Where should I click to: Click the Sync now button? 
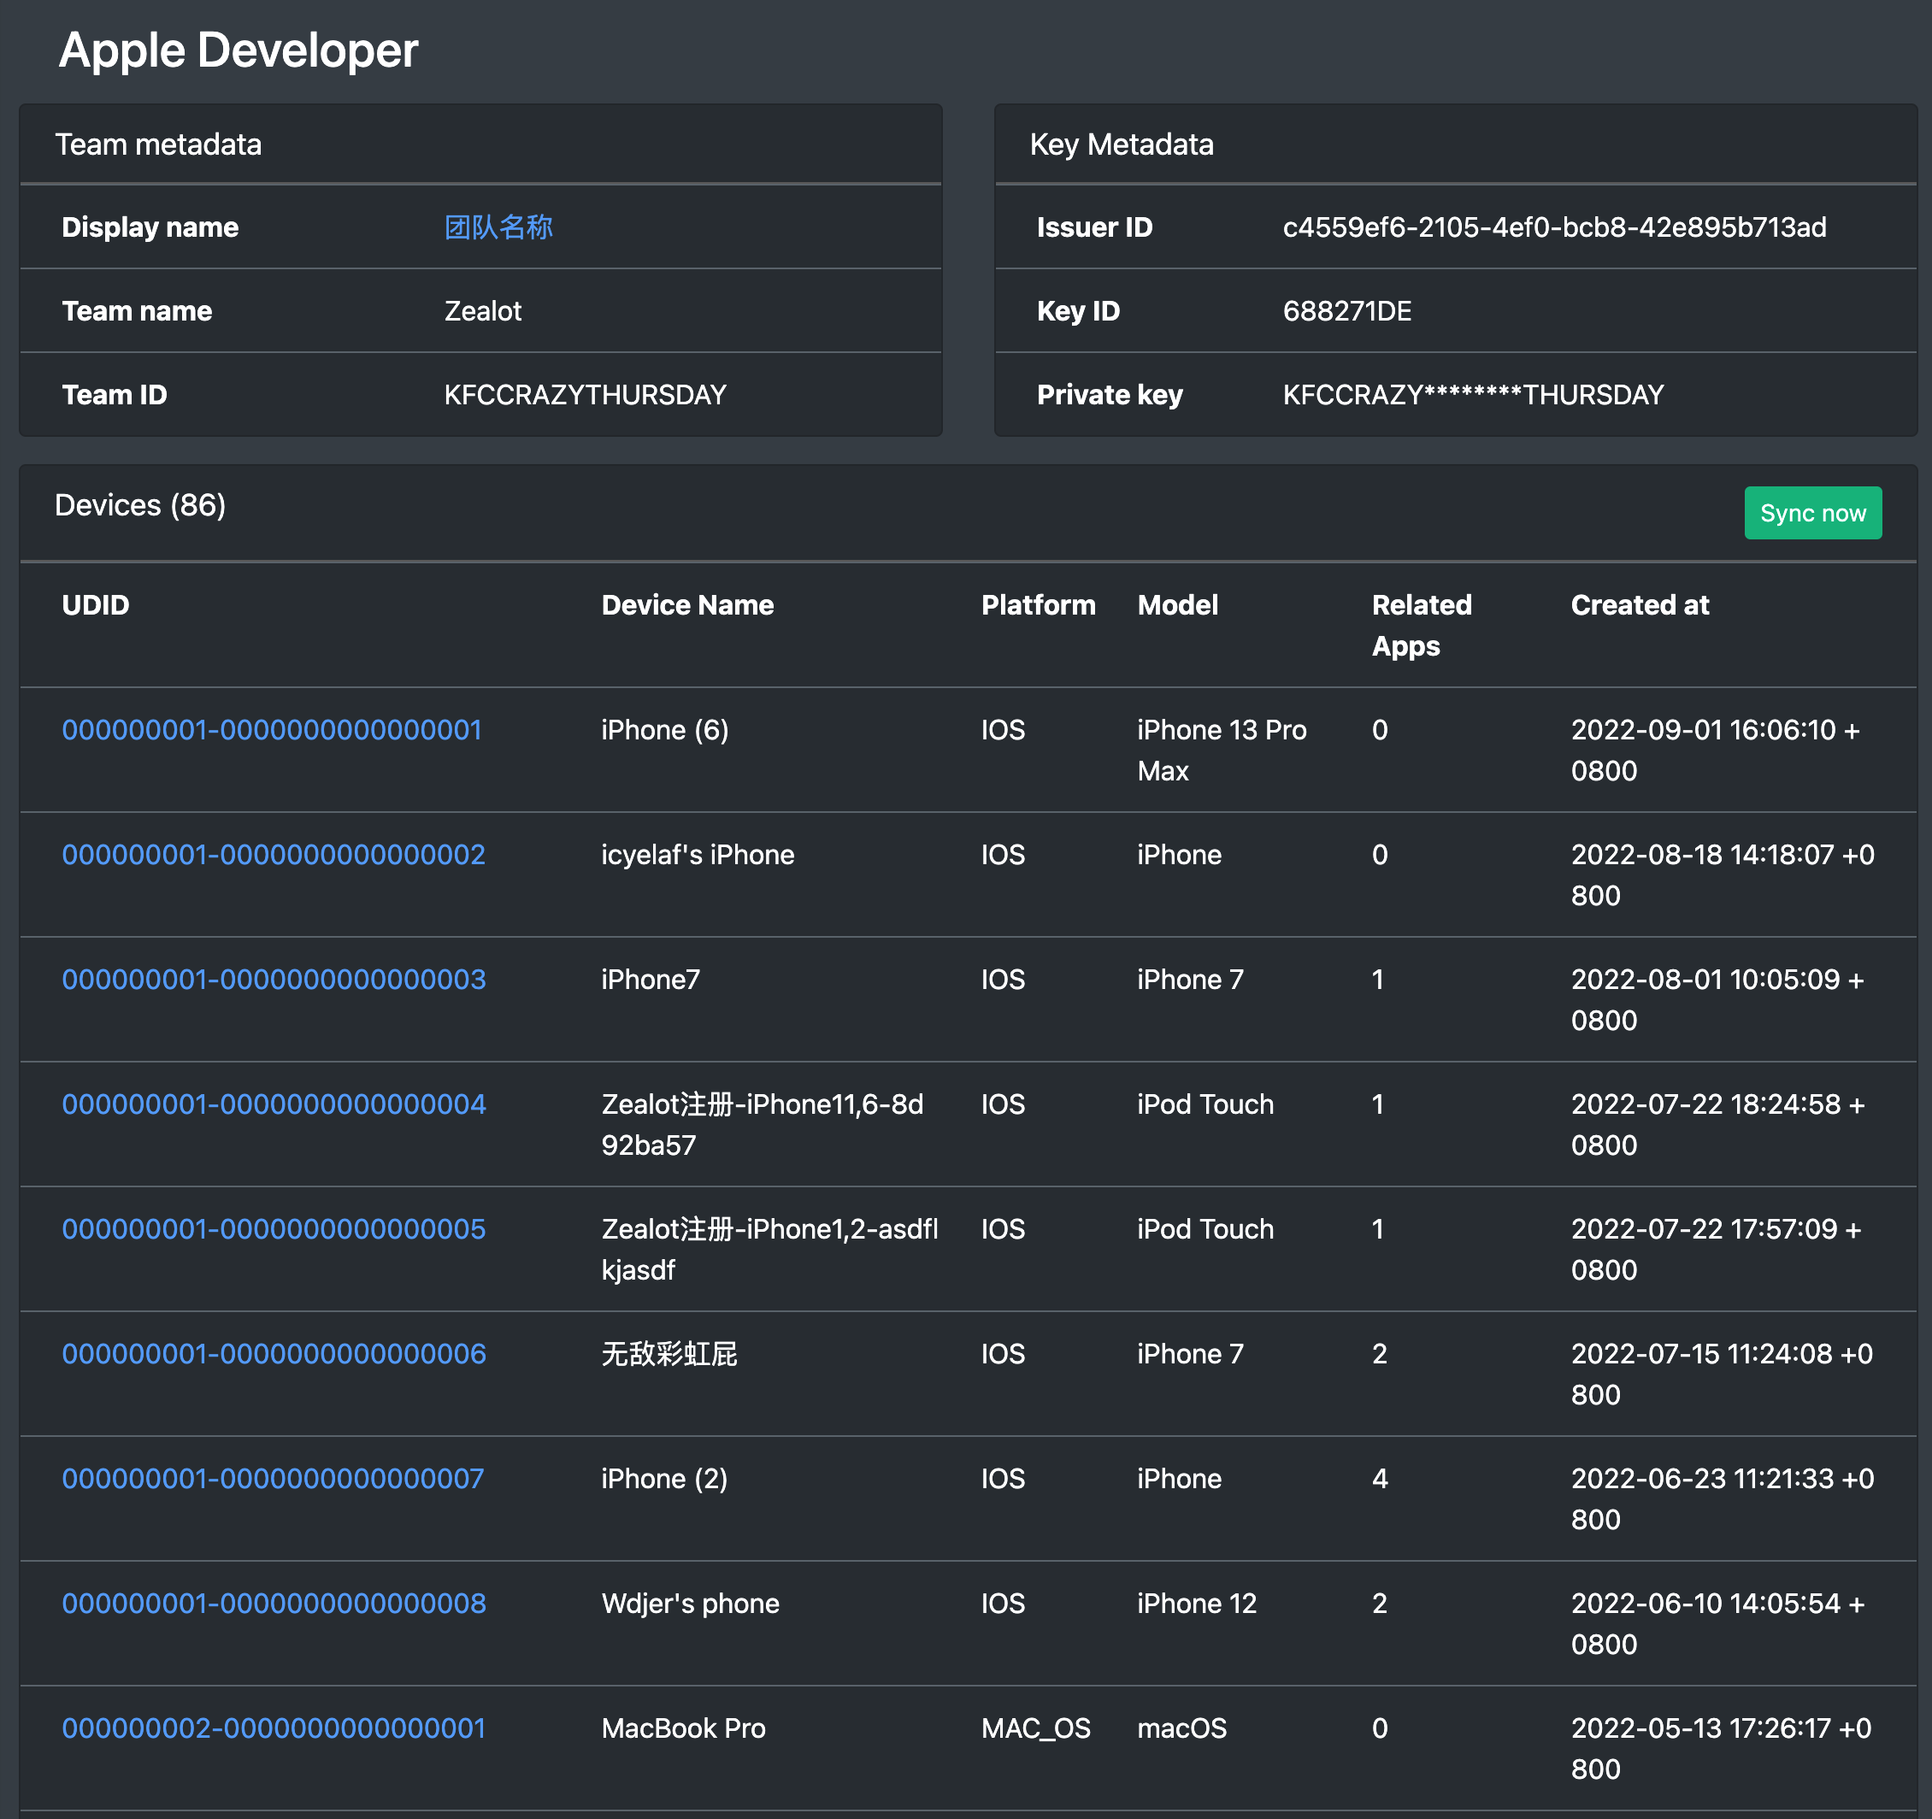click(1812, 513)
